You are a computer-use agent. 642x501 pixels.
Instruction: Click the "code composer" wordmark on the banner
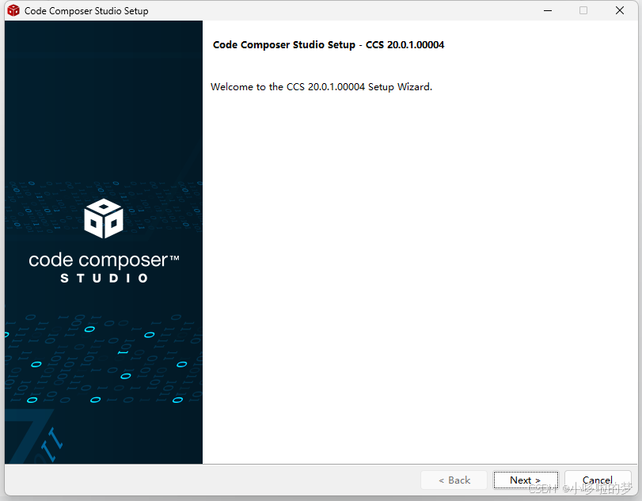coord(104,260)
